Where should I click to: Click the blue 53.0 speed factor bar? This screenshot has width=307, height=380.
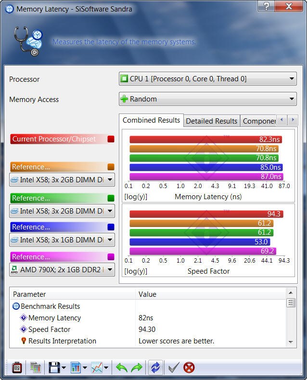pos(200,242)
